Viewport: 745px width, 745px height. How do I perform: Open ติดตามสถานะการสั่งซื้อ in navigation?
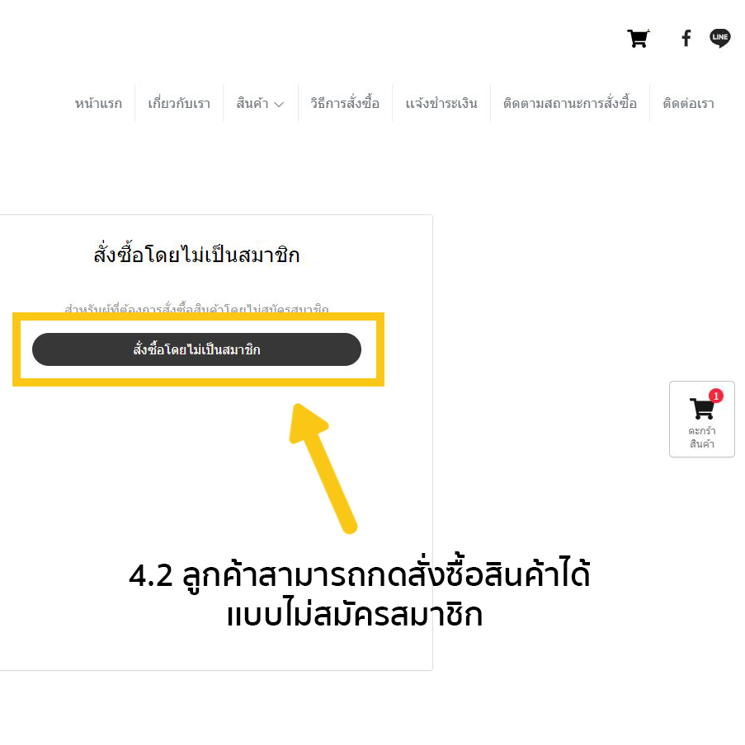tap(570, 103)
